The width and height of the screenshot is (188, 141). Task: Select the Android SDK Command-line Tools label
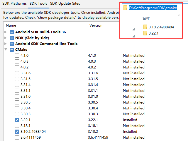click(46, 44)
